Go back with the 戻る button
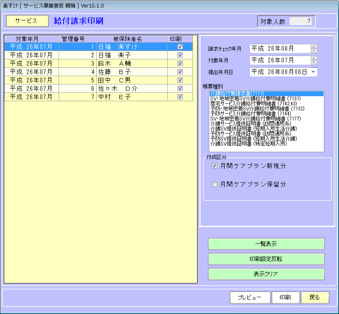 (315, 298)
